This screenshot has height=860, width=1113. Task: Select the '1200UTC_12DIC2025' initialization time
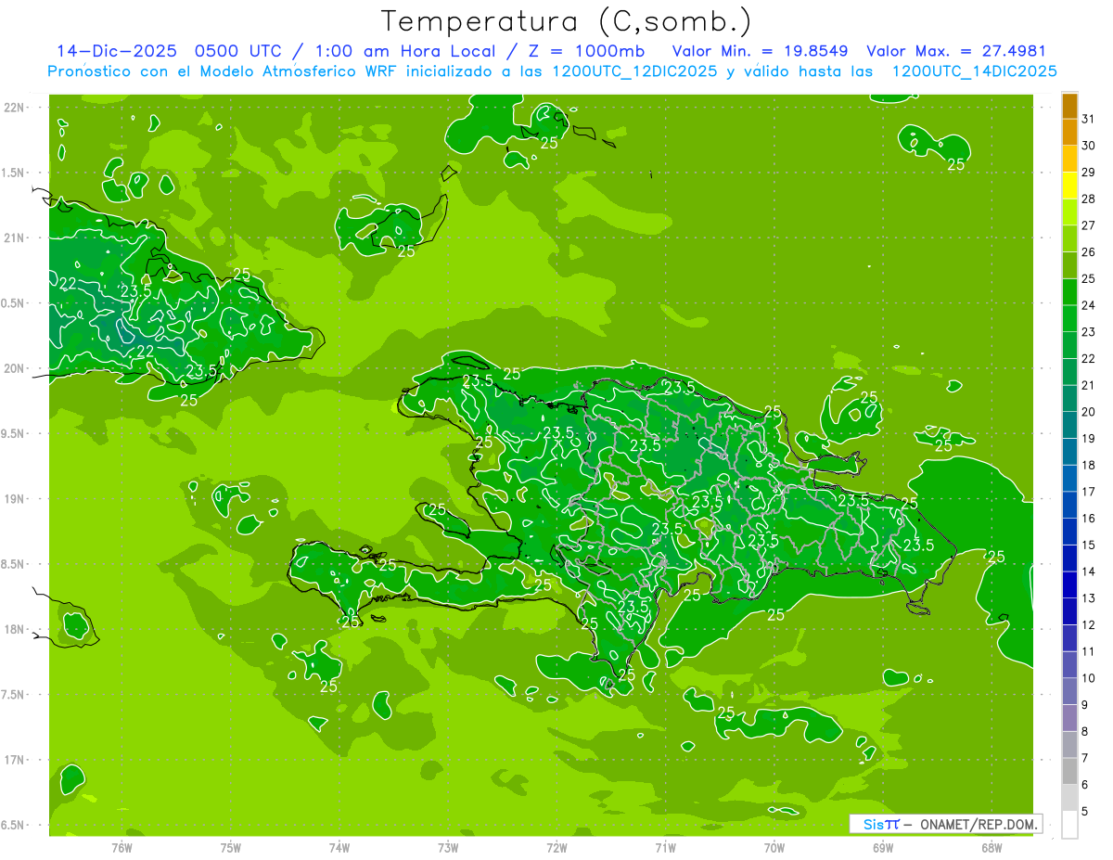point(634,71)
